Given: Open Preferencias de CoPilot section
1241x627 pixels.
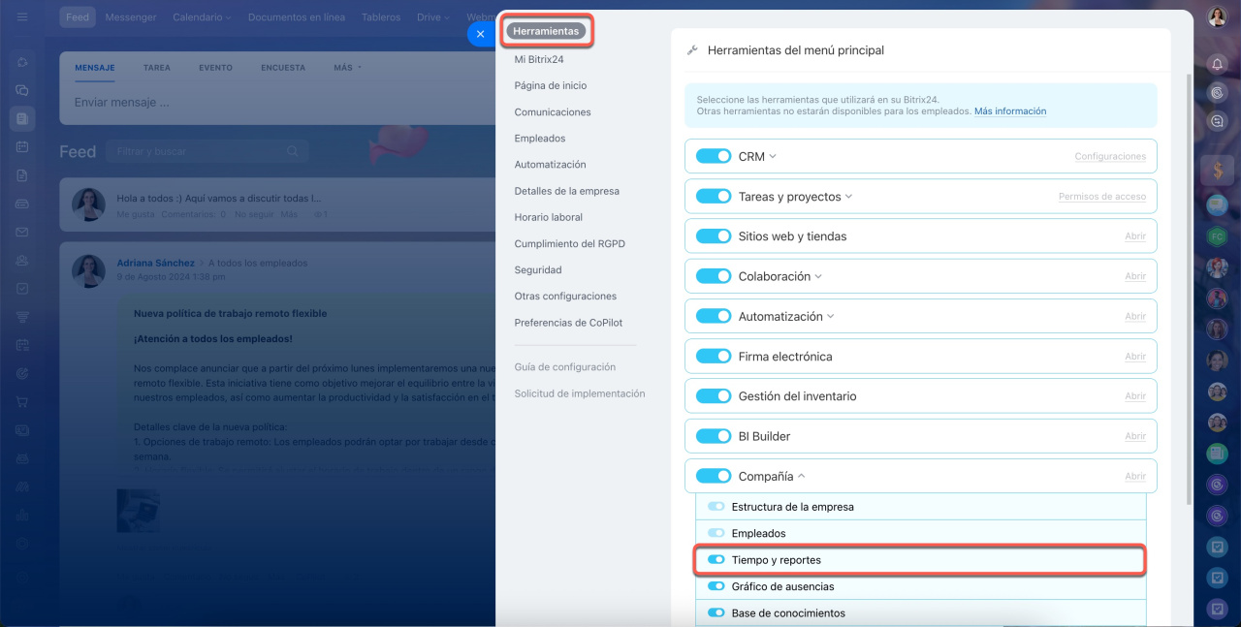Looking at the screenshot, I should [x=567, y=323].
